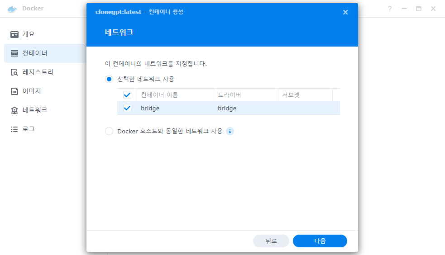Click the 네트워크 house icon in sidebar

(x=14, y=110)
